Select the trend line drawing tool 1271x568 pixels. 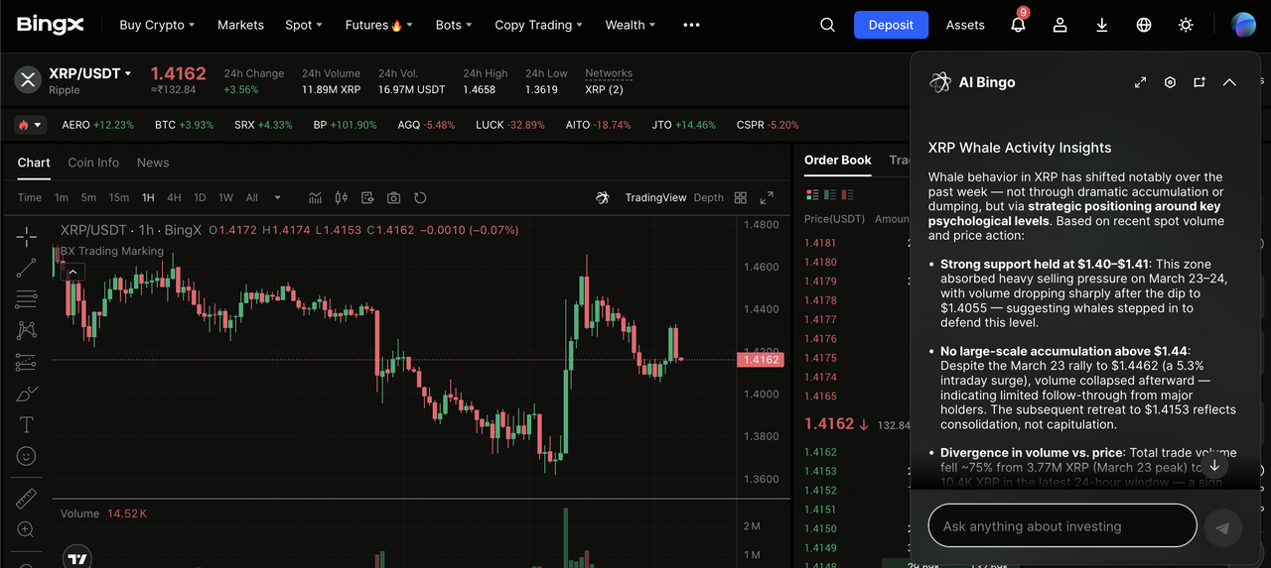tap(27, 267)
